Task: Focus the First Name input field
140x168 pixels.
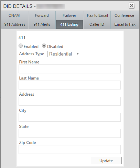Action: tap(69, 69)
